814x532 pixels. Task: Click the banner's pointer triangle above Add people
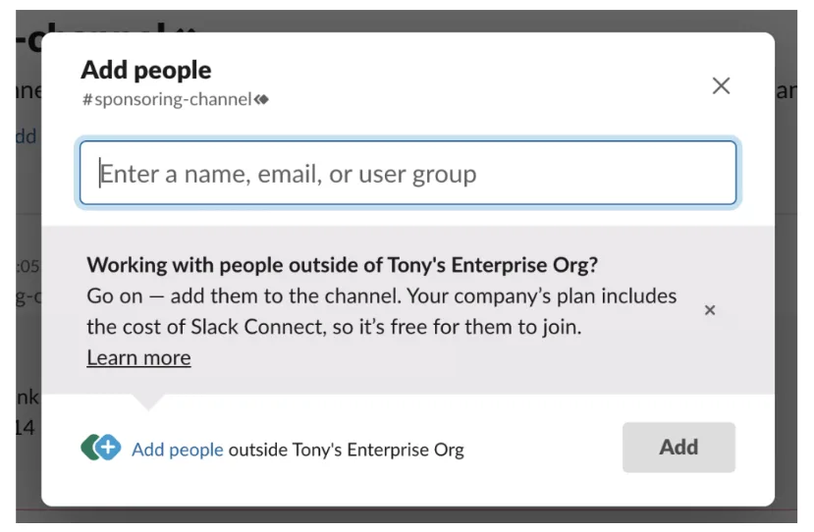pyautogui.click(x=147, y=401)
